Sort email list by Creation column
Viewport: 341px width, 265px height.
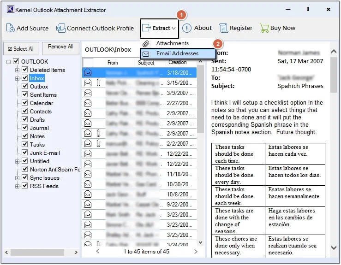tap(178, 62)
